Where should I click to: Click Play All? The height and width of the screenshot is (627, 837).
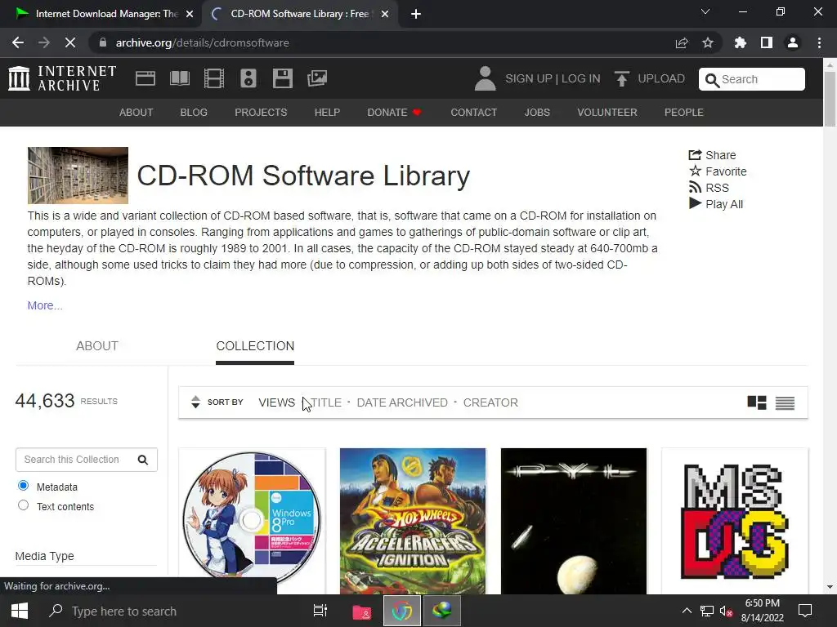(x=715, y=204)
